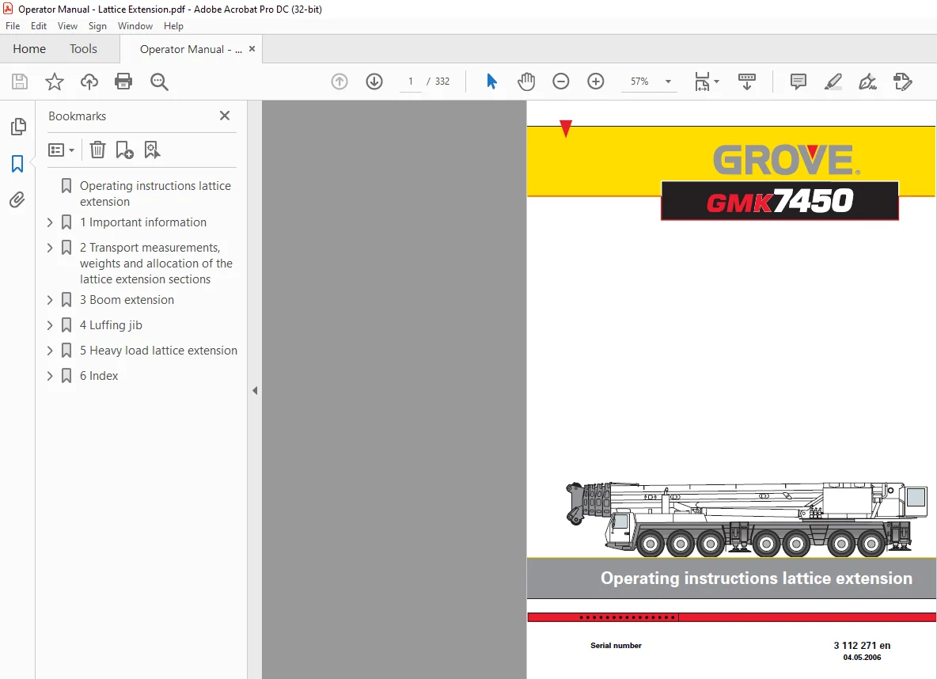Upload file to cloud icon
This screenshot has height=679, width=937.
click(x=89, y=82)
